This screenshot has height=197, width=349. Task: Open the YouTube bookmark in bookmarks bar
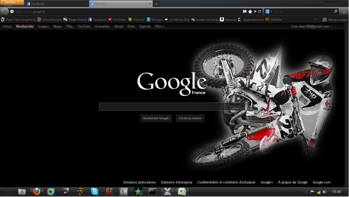tap(117, 20)
